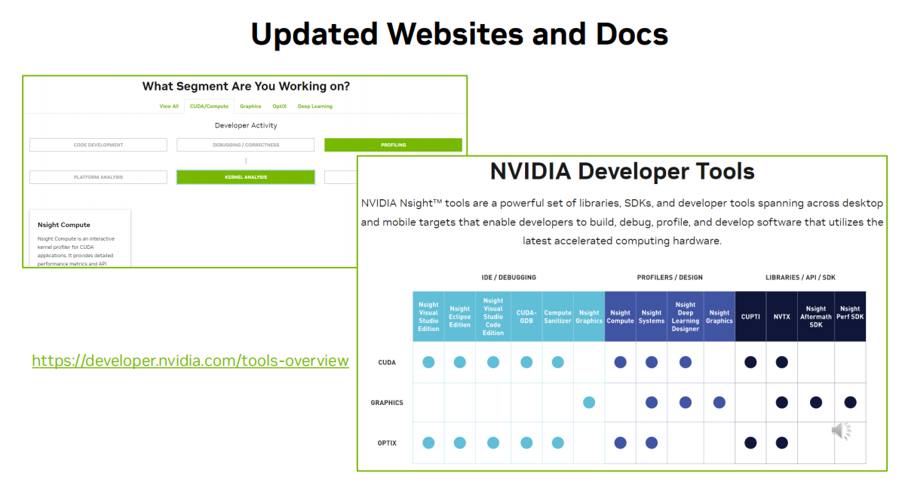Switch to the Graphics tab
Image resolution: width=899 pixels, height=488 pixels.
pos(250,106)
